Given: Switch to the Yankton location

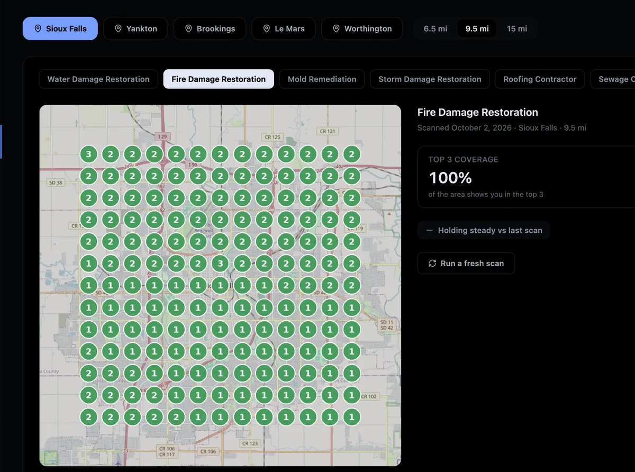Looking at the screenshot, I should pos(135,29).
